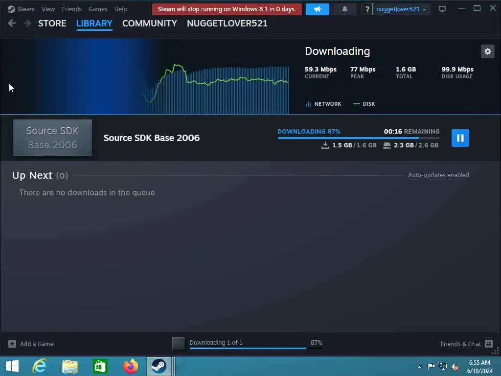Open the COMMUNITY tab
501x376 pixels.
tap(150, 23)
